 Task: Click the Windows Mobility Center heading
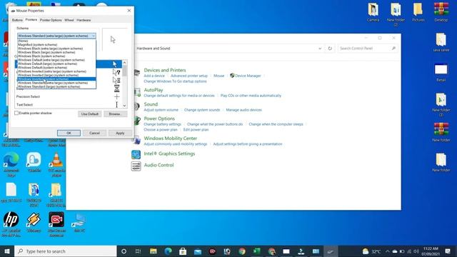click(171, 138)
